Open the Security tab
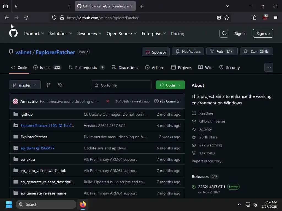Viewport: 282px width, 211px height. [229, 68]
